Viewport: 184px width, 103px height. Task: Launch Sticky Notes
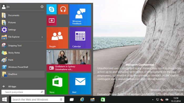point(23,53)
